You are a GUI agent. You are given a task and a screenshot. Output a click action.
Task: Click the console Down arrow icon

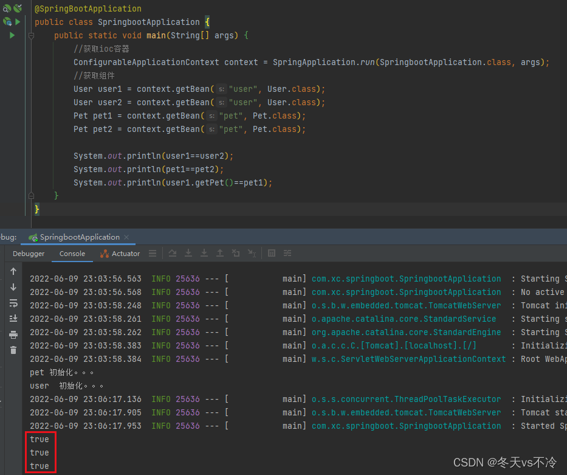13,287
